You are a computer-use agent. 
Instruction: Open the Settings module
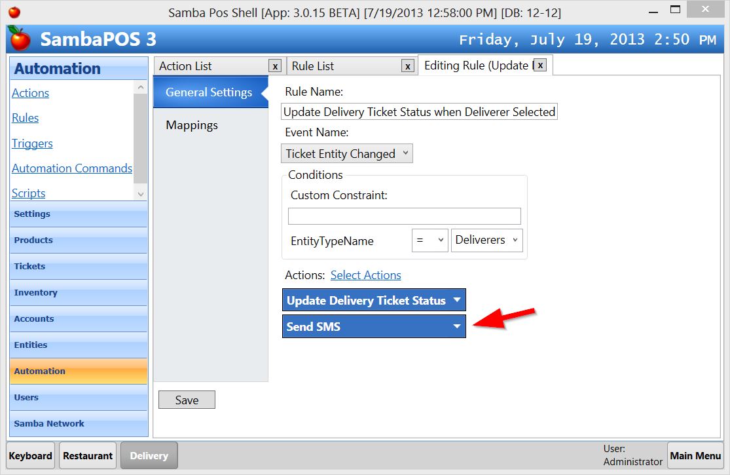(x=79, y=214)
